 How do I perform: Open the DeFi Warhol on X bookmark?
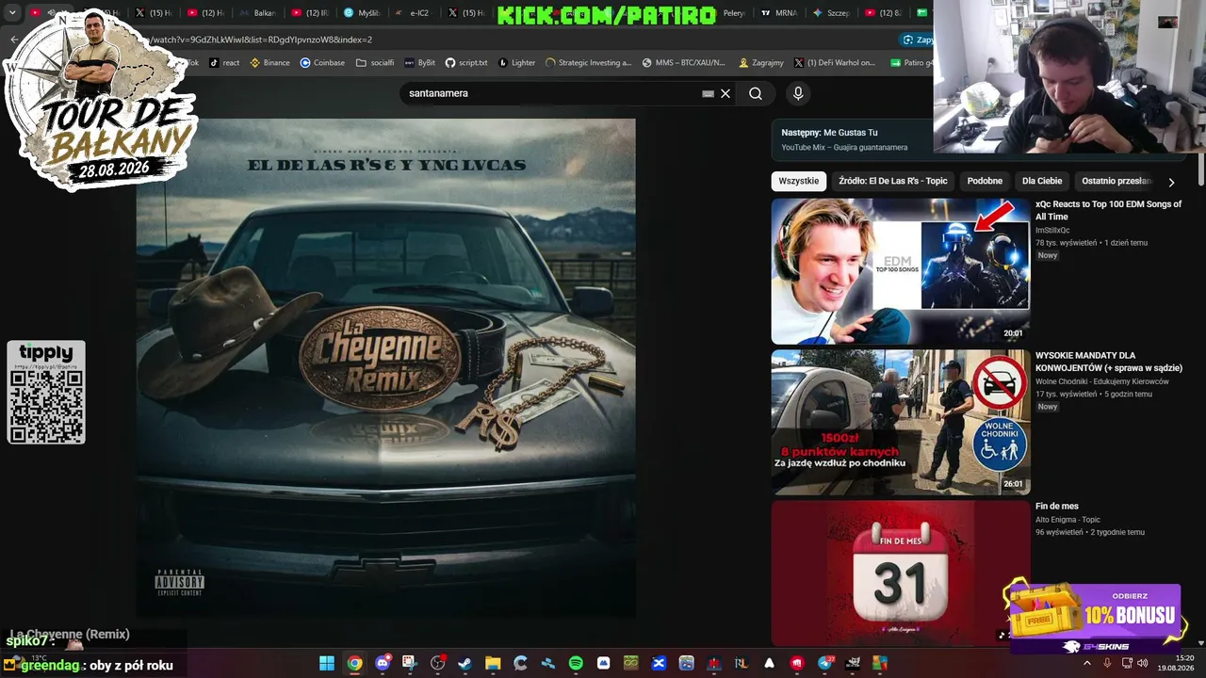tap(835, 63)
